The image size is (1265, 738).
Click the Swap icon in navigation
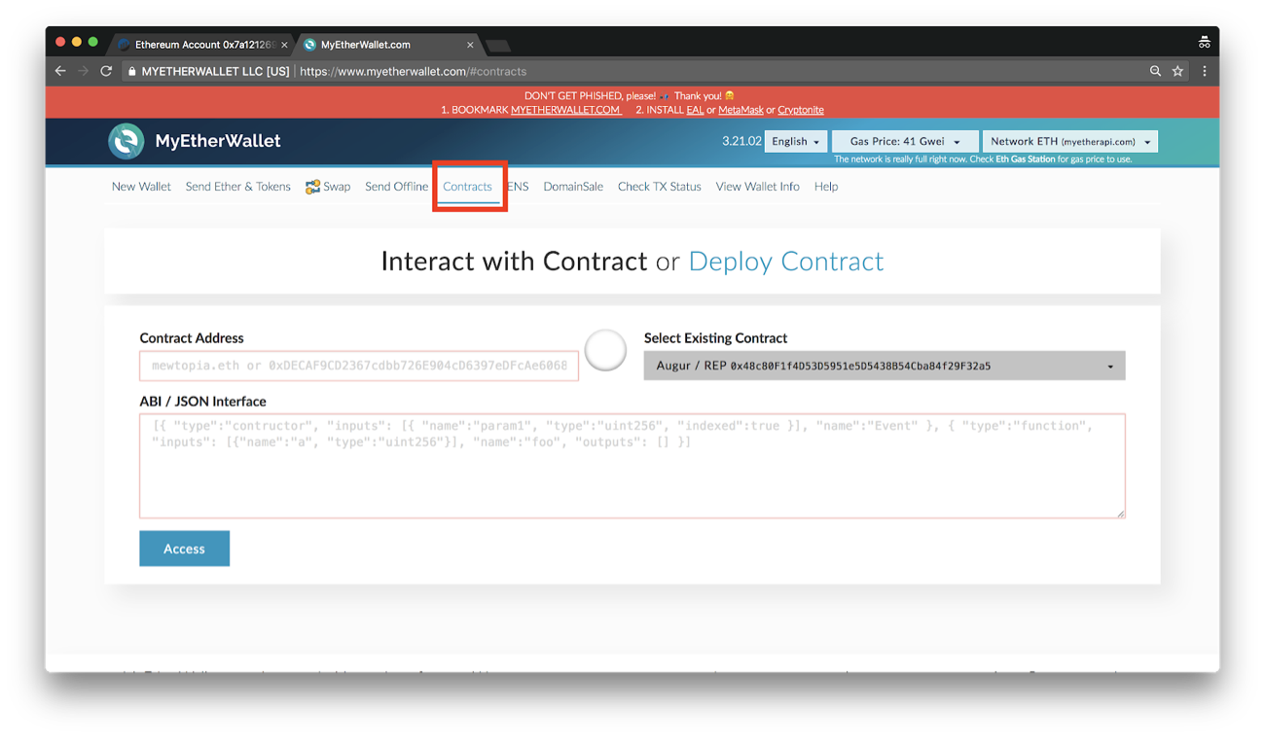click(x=312, y=187)
